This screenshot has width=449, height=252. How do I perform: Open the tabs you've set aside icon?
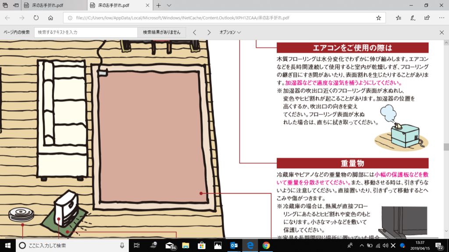(x=5, y=5)
